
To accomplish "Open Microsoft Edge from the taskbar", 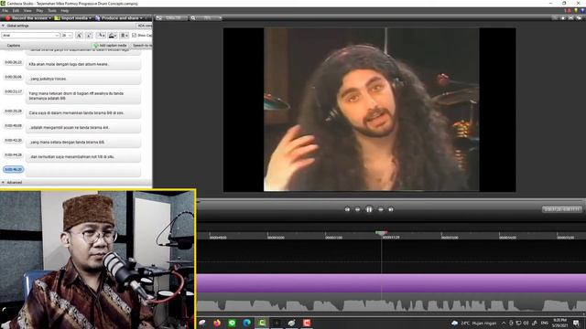I will coord(246,323).
